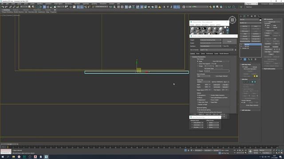The image size is (284, 159).
Task: Click the Redo arrow in main toolbar
Action: pos(6,7)
